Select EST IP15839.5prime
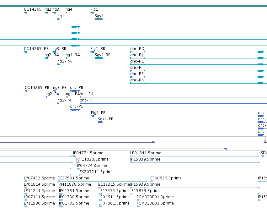Image resolution: width=267 pixels, height=208 pixels. [145, 159]
